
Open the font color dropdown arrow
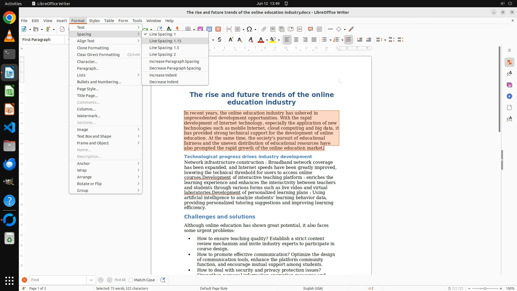click(x=267, y=40)
